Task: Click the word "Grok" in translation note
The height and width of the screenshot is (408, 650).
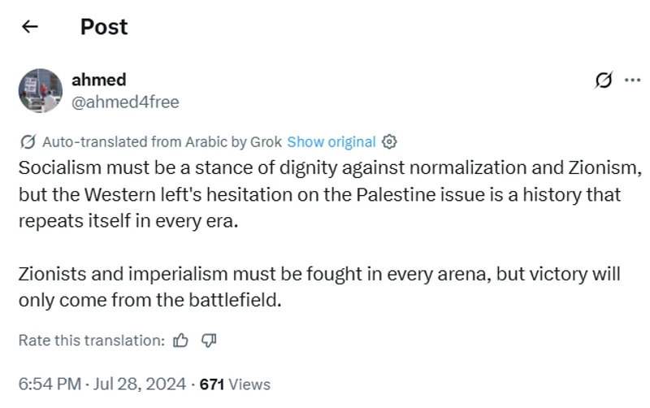Action: click(x=266, y=141)
